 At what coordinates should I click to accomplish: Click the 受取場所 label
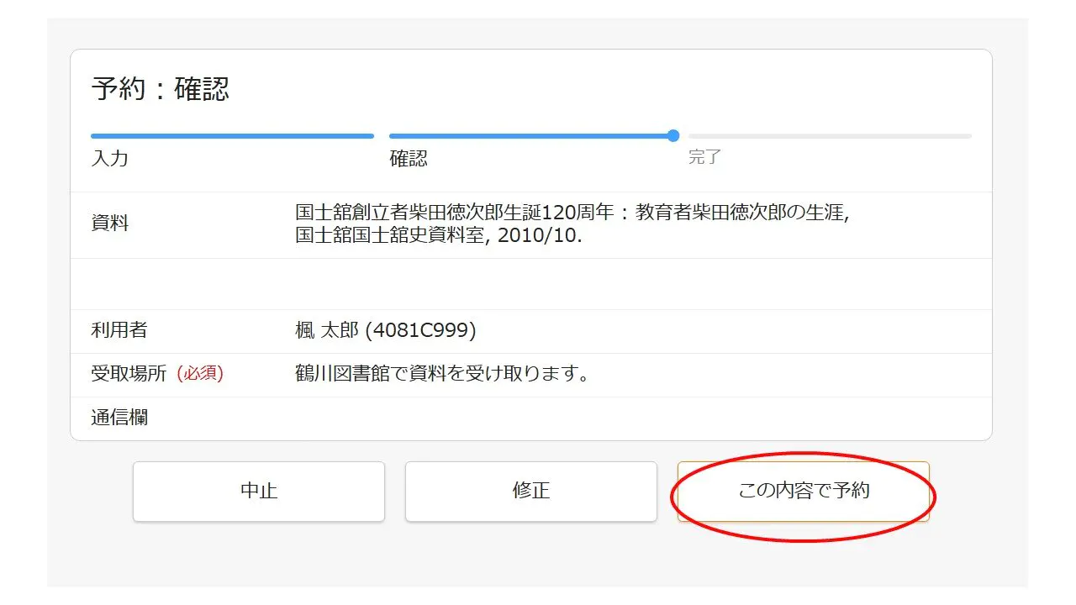coord(129,374)
